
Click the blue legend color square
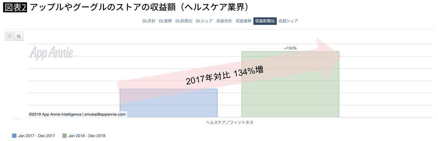pyautogui.click(x=14, y=136)
